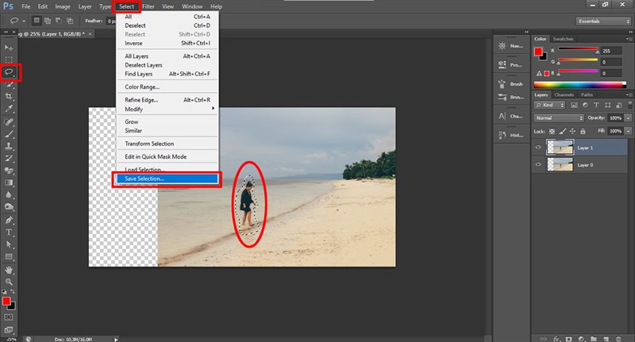635x342 pixels.
Task: Open the status bar info arrow
Action: 116,339
